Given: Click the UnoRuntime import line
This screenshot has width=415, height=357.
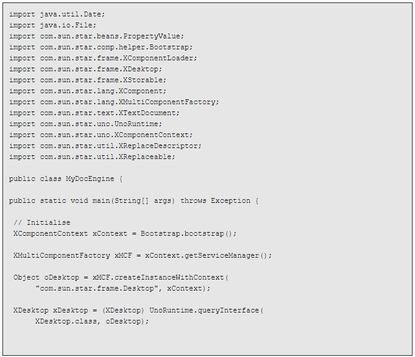Looking at the screenshot, I should tap(85, 124).
